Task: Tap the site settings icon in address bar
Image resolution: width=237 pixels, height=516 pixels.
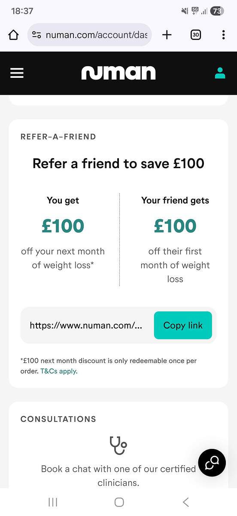Action: click(x=37, y=35)
